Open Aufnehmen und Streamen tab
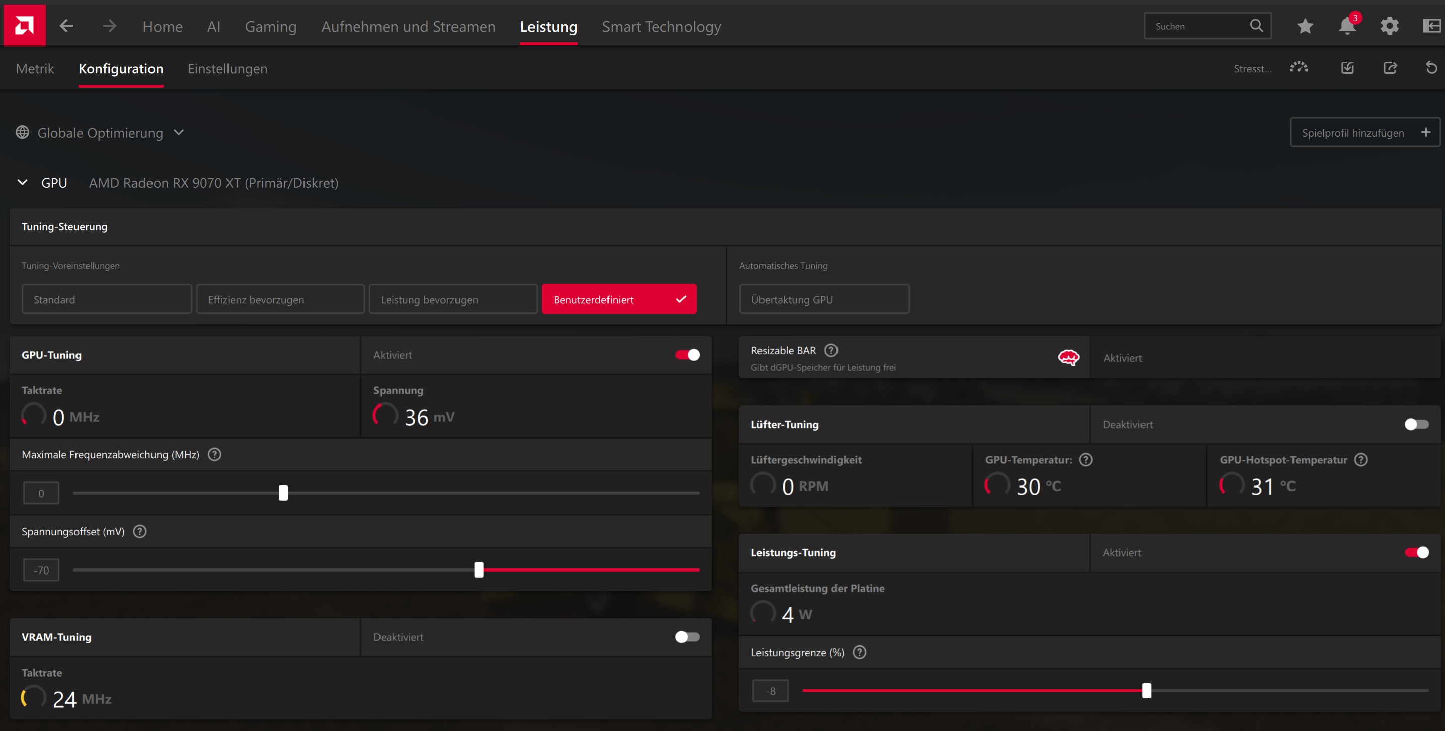Image resolution: width=1445 pixels, height=731 pixels. [408, 26]
